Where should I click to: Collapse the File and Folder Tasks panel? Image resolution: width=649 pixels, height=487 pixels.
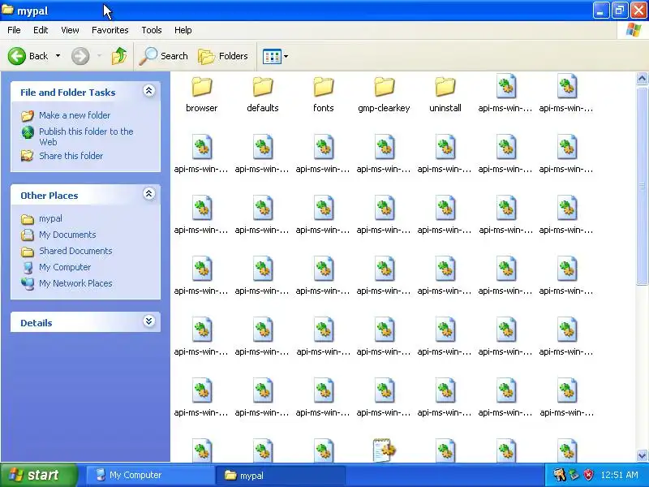pos(149,91)
